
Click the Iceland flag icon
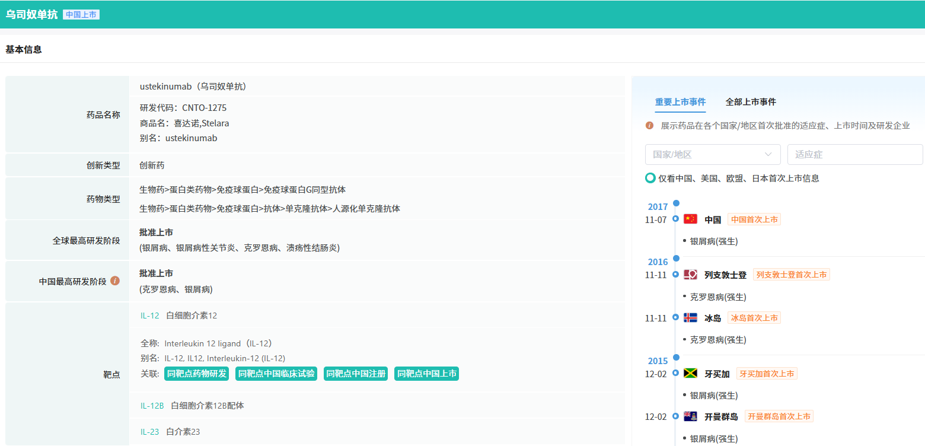[x=690, y=318]
